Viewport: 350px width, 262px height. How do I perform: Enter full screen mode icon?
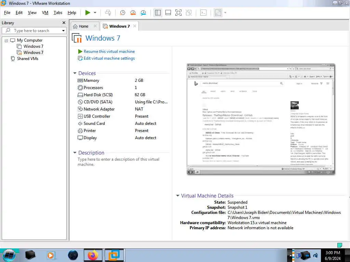[x=178, y=13]
